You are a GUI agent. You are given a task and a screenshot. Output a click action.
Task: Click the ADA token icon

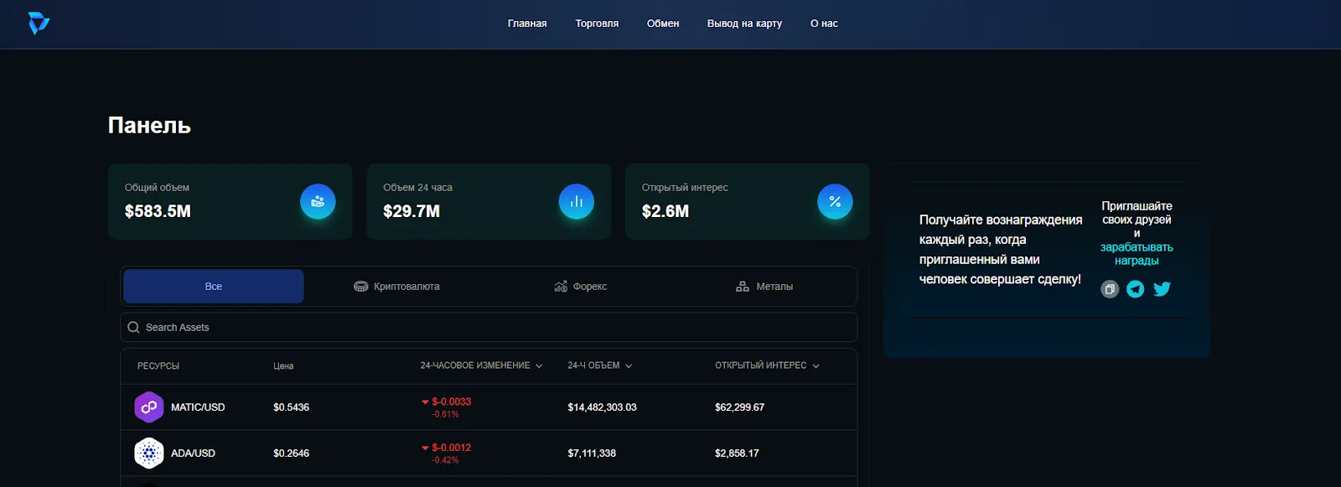click(x=149, y=453)
